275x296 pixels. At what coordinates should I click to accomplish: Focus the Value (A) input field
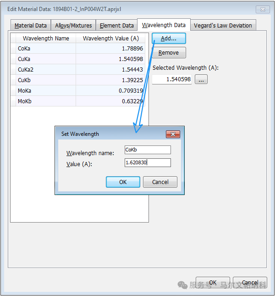click(x=148, y=163)
